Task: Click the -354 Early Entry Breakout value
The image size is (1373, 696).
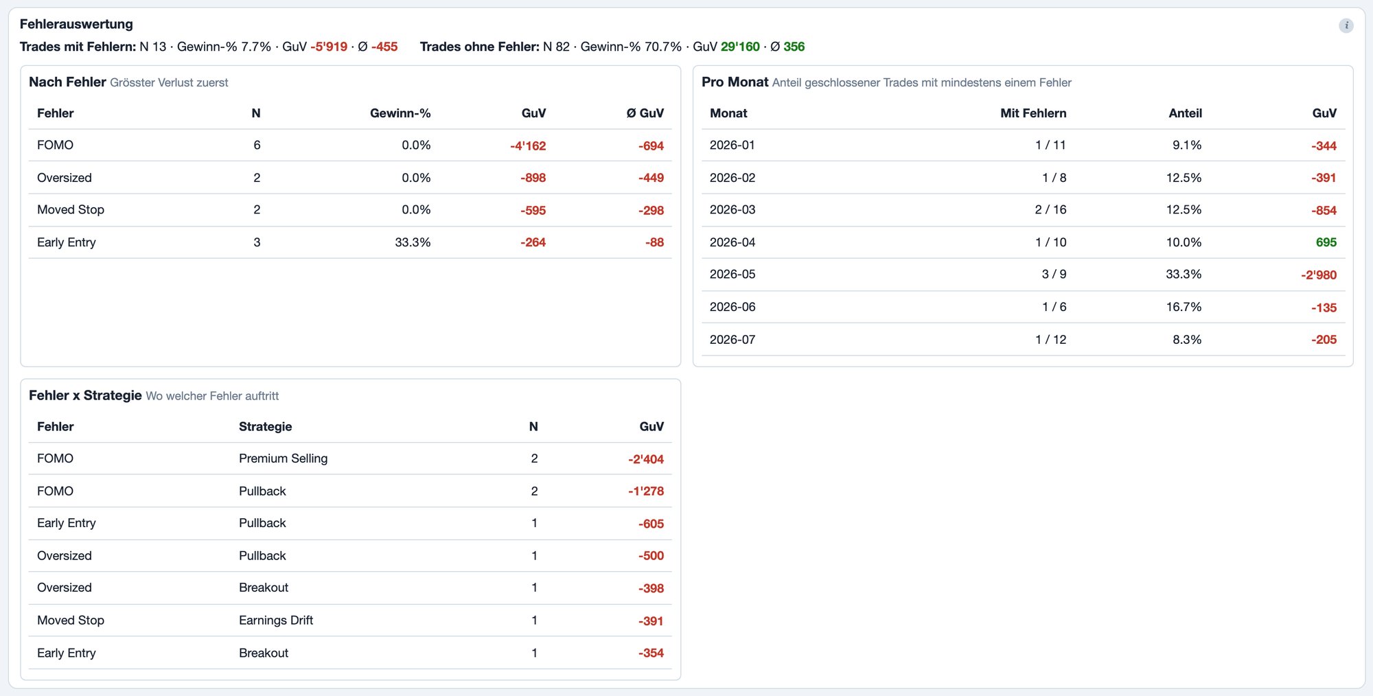Action: [651, 653]
